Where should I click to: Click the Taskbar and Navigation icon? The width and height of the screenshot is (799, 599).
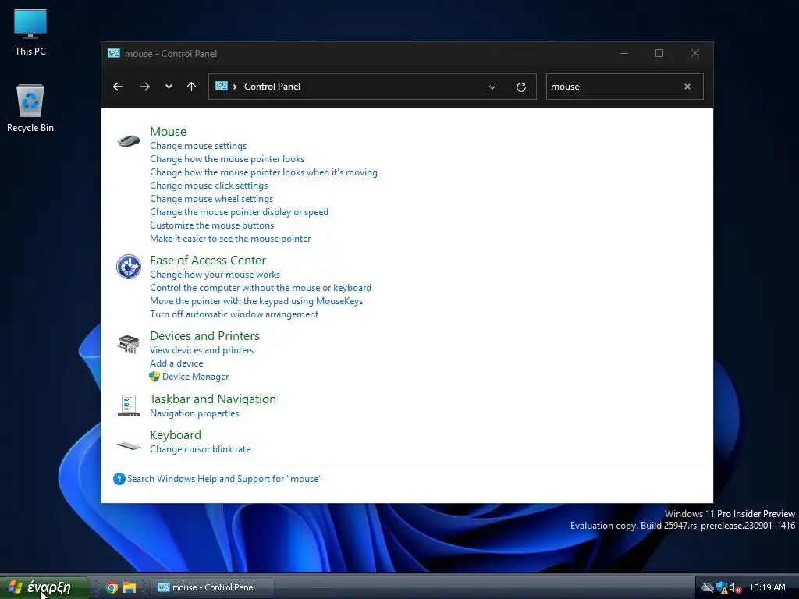coord(129,406)
